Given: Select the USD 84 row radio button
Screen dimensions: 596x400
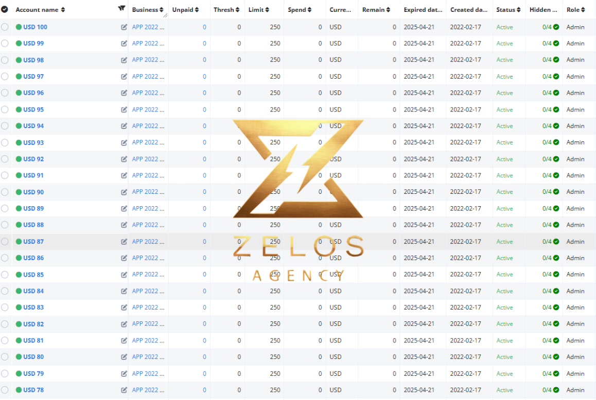Looking at the screenshot, I should (x=5, y=291).
